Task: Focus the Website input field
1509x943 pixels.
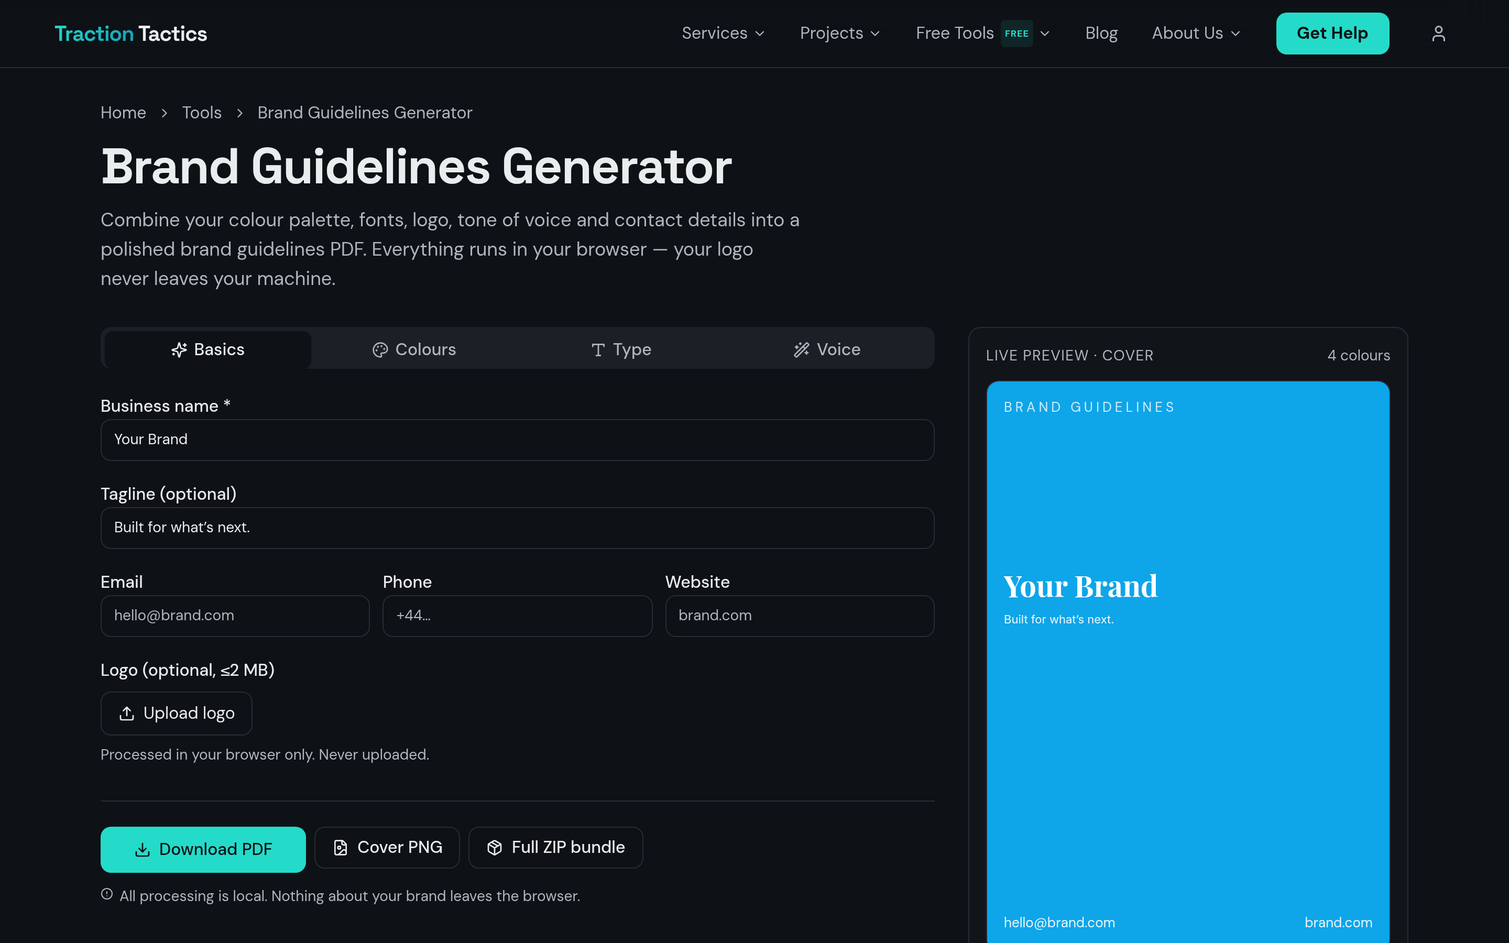Action: tap(800, 616)
